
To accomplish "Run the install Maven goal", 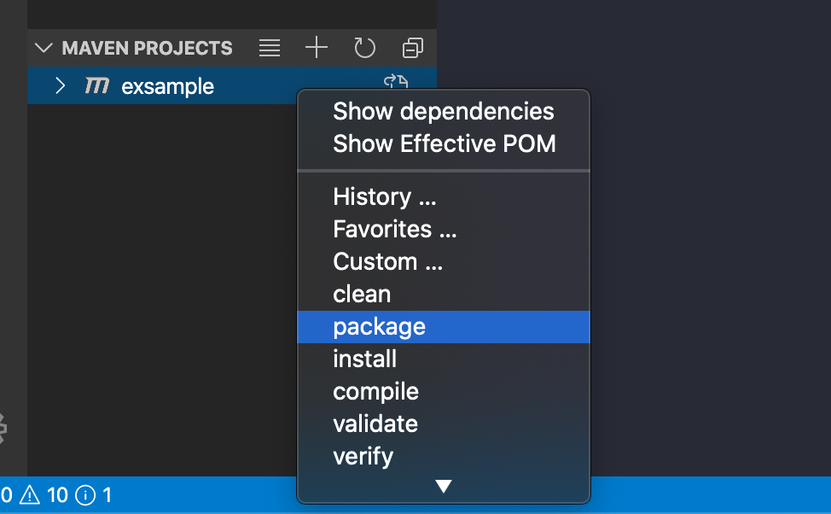I will pos(364,359).
